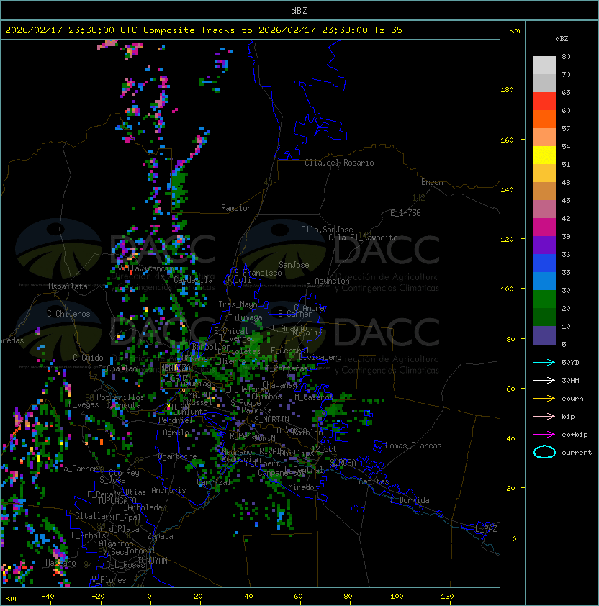Screen dimensions: 599x606
Task: Pick the purple 39 dBZ swatch
Action: [544, 245]
